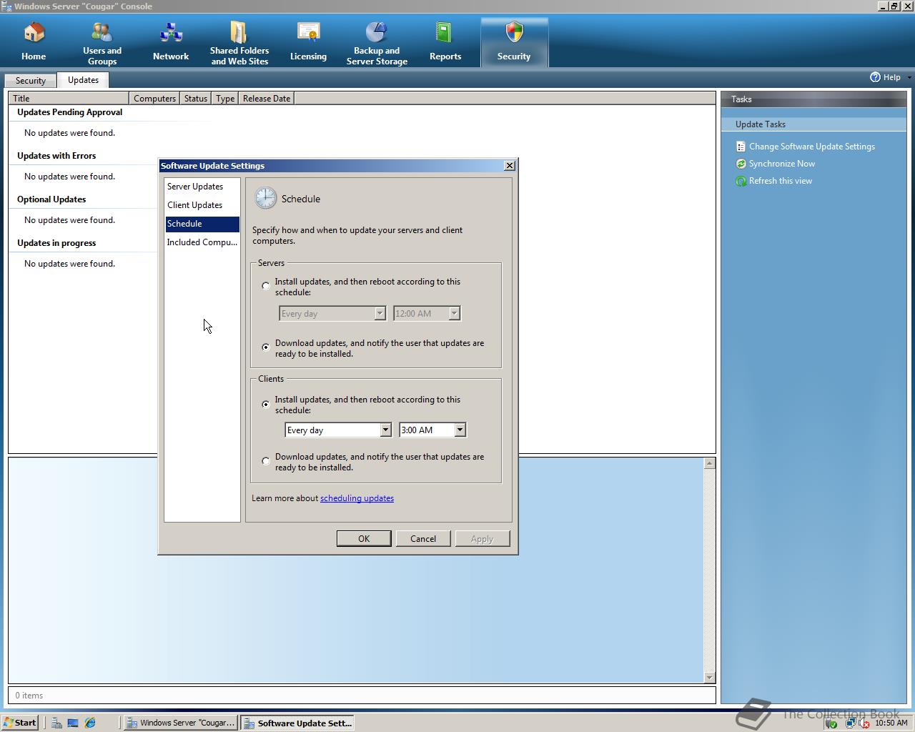Viewport: 915px width, 732px height.
Task: Select Schedule in settings list
Action: 202,224
